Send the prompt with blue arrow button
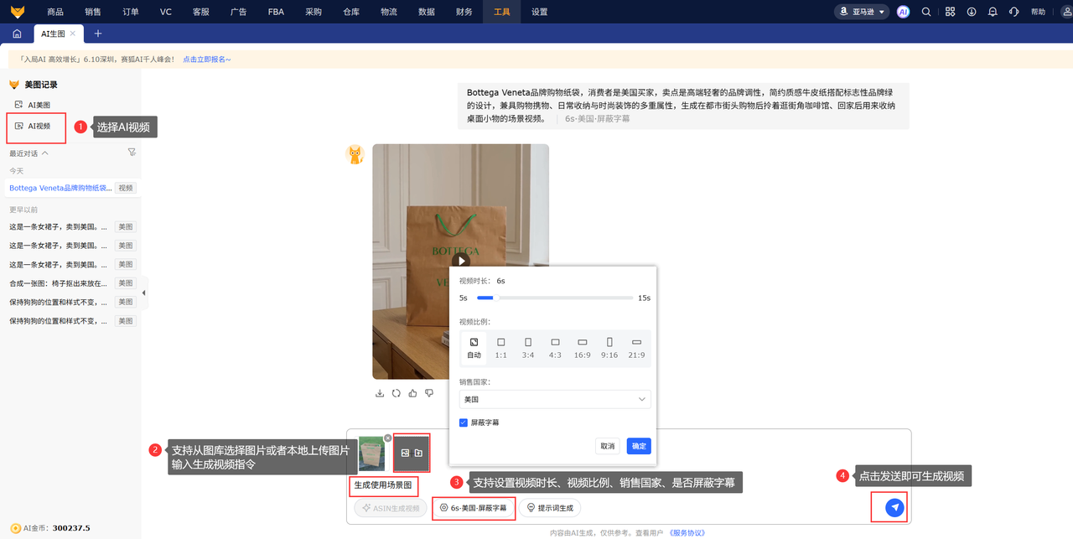Image resolution: width=1073 pixels, height=539 pixels. point(895,508)
